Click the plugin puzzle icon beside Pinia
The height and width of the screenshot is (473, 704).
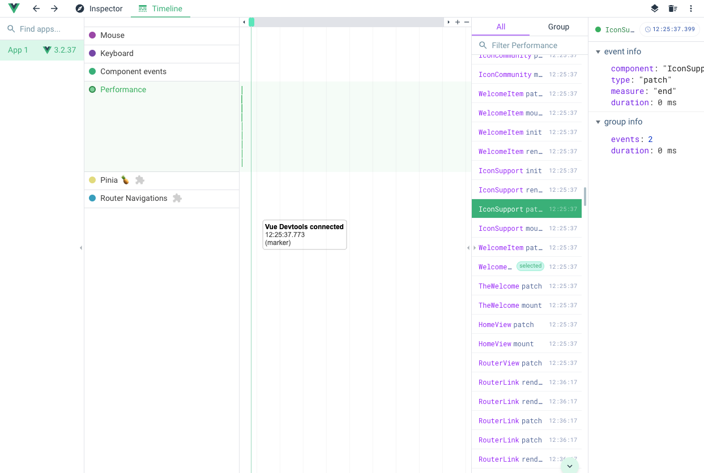[x=140, y=180]
